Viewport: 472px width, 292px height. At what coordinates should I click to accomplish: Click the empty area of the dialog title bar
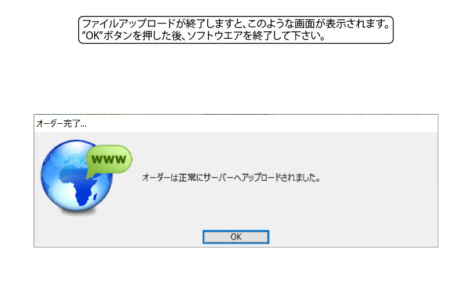[x=262, y=124]
